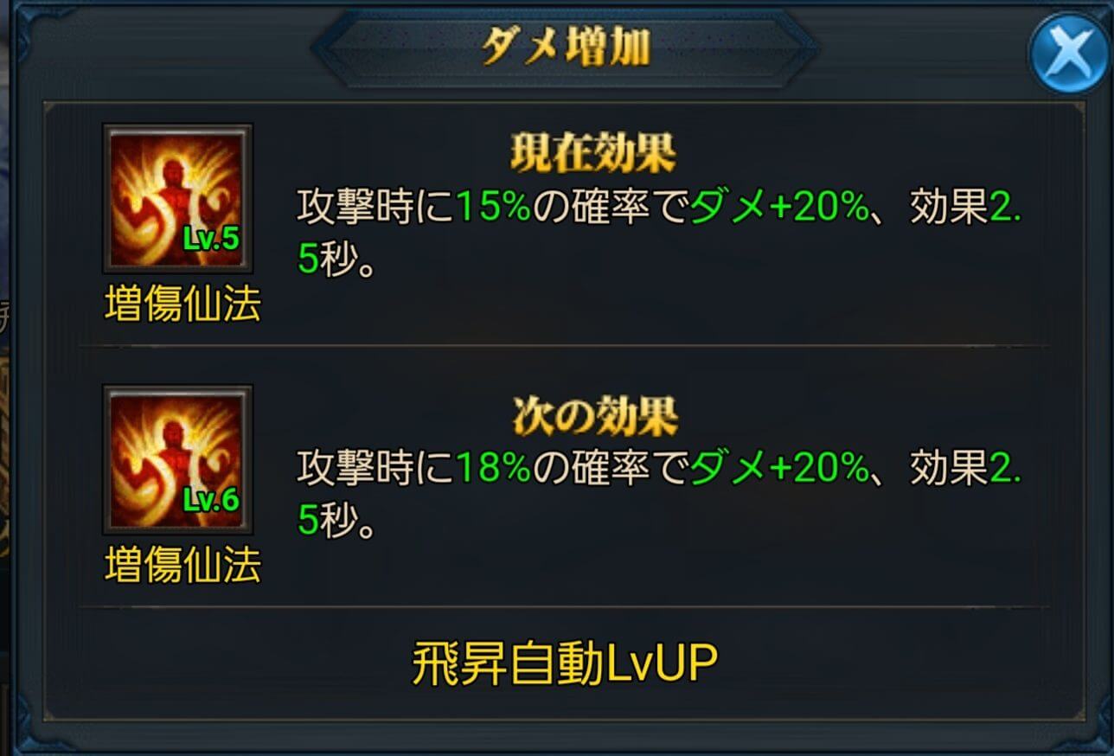Tap the 次の効果 heading

click(593, 418)
